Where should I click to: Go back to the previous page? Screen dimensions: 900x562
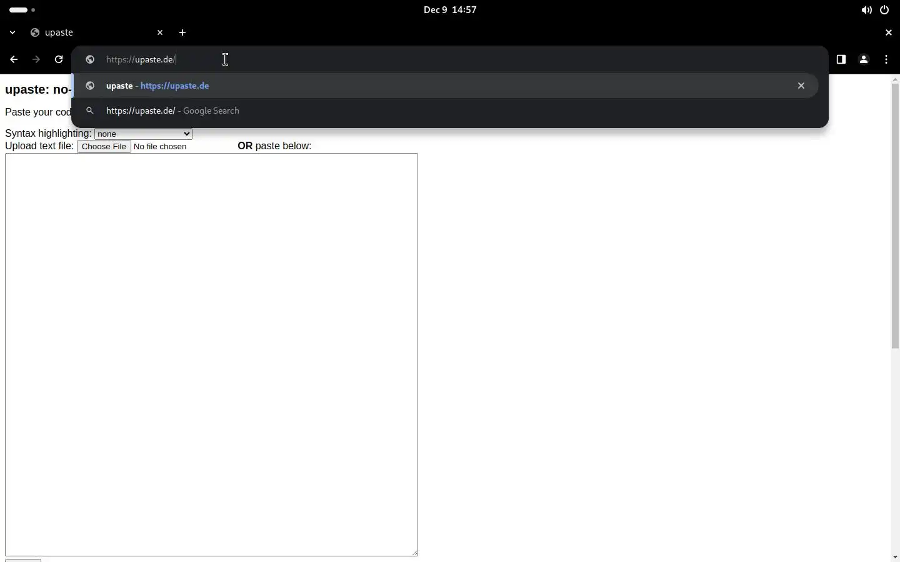click(x=14, y=59)
